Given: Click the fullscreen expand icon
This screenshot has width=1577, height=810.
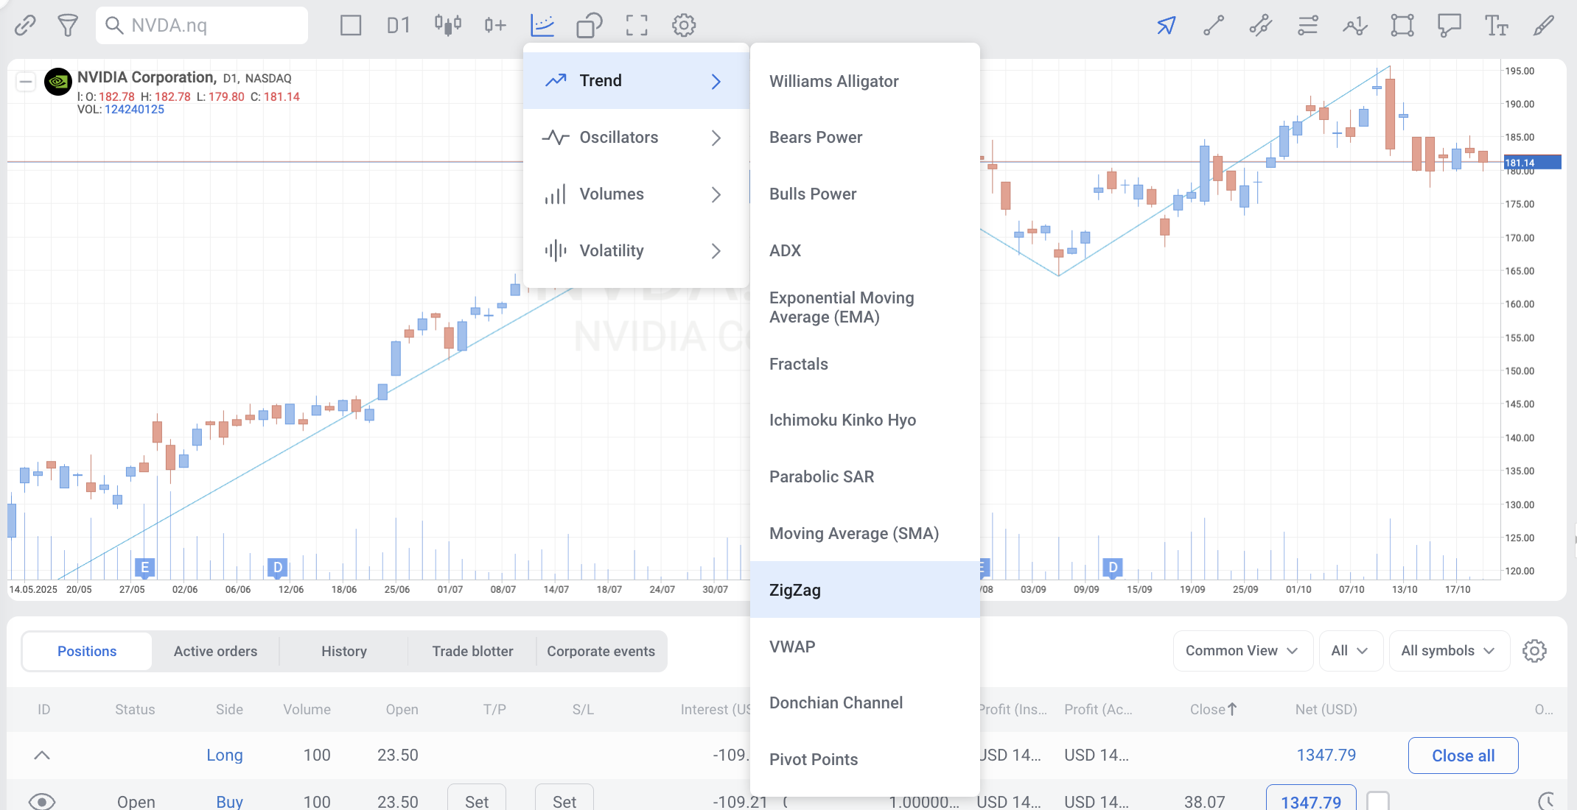Looking at the screenshot, I should pos(637,25).
